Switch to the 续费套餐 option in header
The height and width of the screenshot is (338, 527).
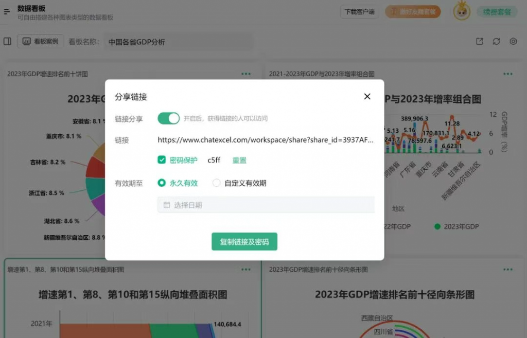[x=497, y=12]
